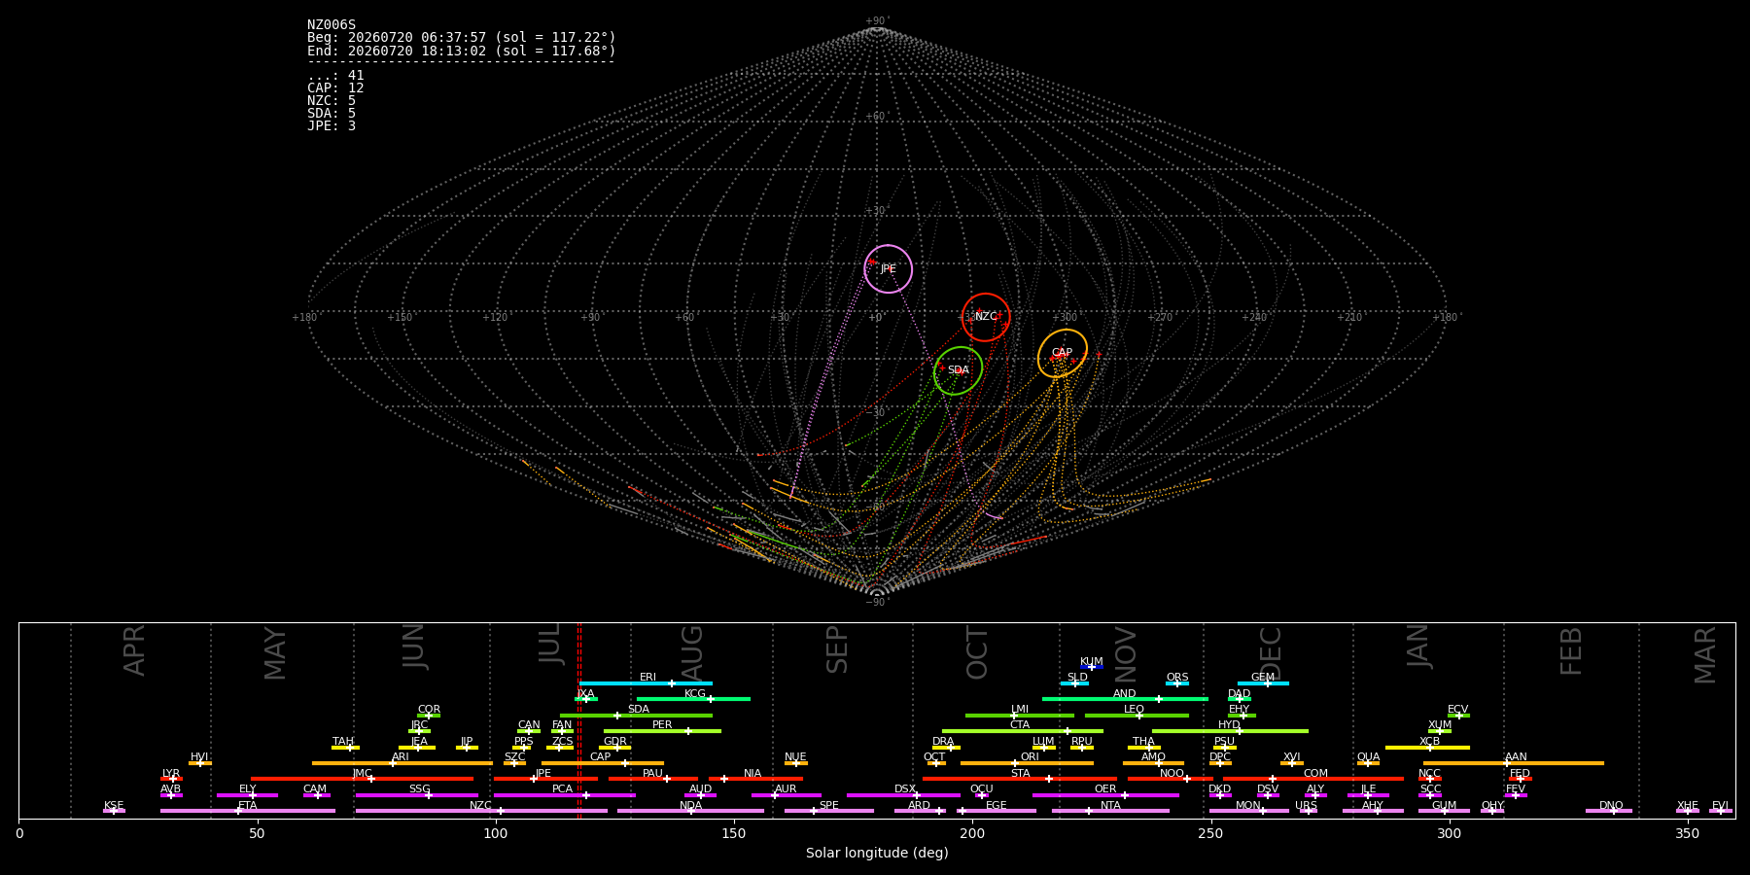Screen dimensions: 1750x875
Task: Select the pink NTA shower bar
Action: [1110, 811]
